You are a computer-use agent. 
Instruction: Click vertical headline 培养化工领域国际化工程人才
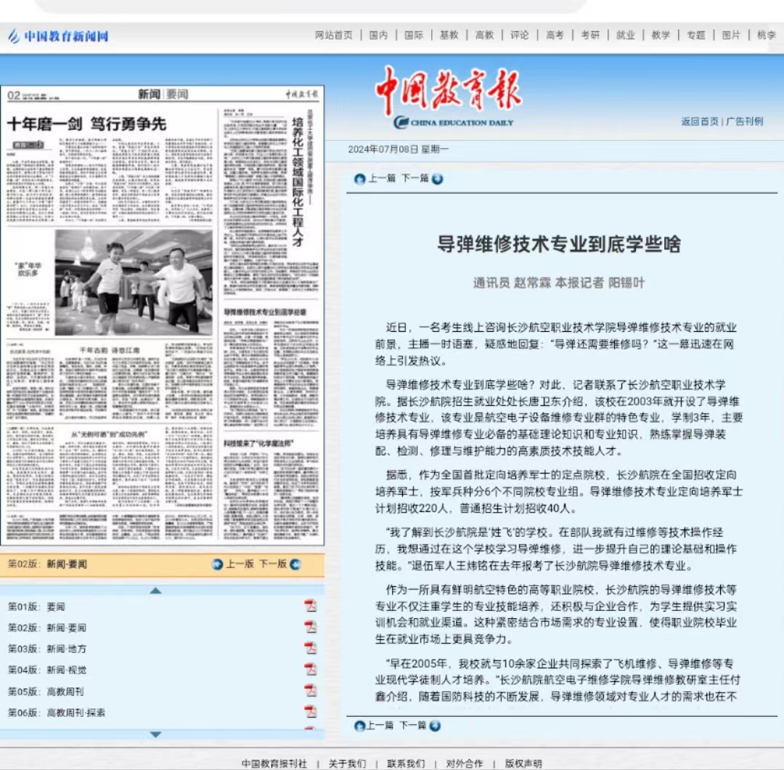(x=298, y=182)
